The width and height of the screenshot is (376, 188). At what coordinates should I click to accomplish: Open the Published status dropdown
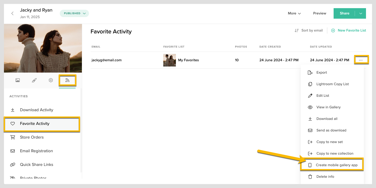tap(74, 13)
